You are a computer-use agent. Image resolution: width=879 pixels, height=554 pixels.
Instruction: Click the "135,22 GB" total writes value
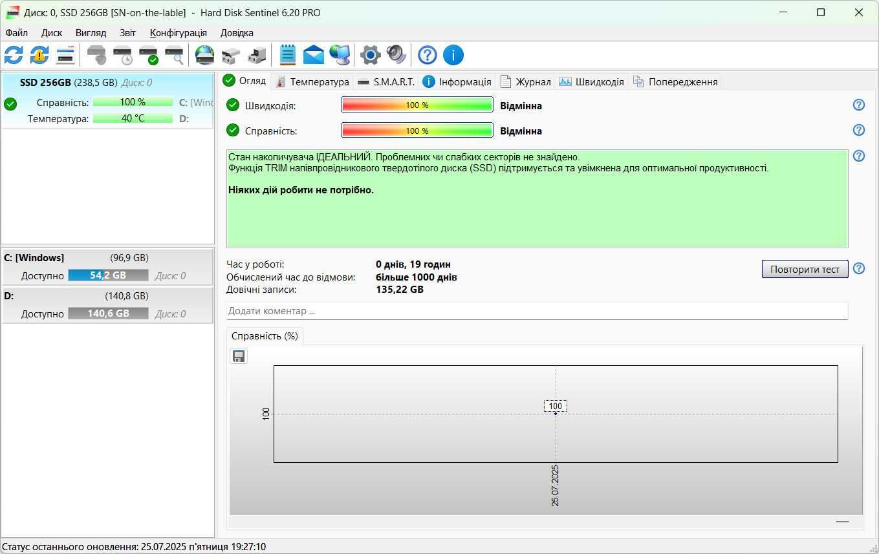400,290
